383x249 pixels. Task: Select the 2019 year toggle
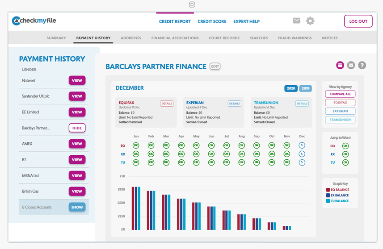click(305, 88)
